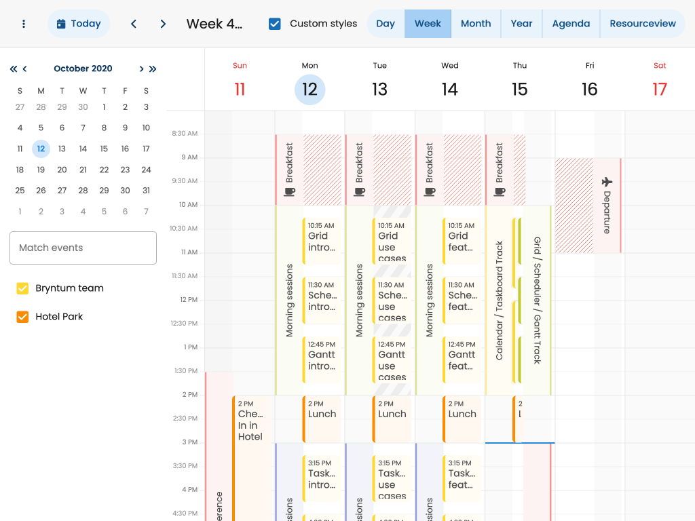Jump back one year in mini calendar
The height and width of the screenshot is (521, 695).
13,69
